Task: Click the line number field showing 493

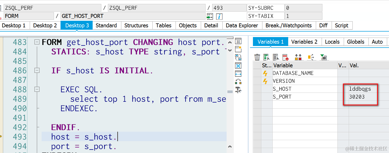Action: coord(229,8)
